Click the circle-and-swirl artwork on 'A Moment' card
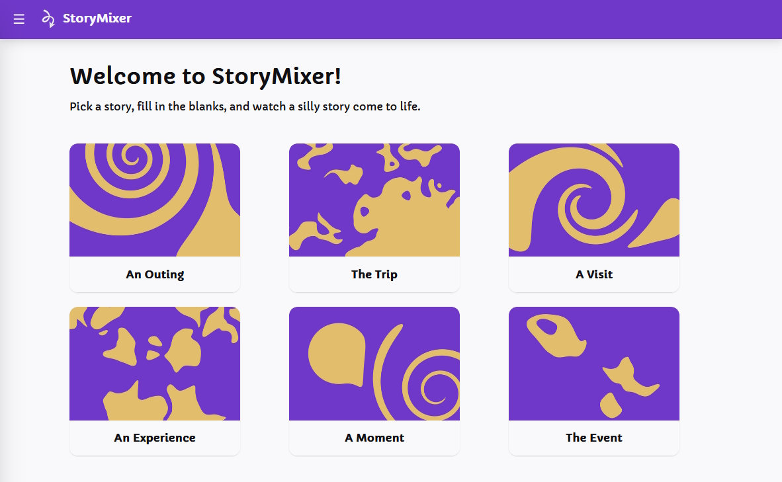The width and height of the screenshot is (782, 482). (x=374, y=363)
